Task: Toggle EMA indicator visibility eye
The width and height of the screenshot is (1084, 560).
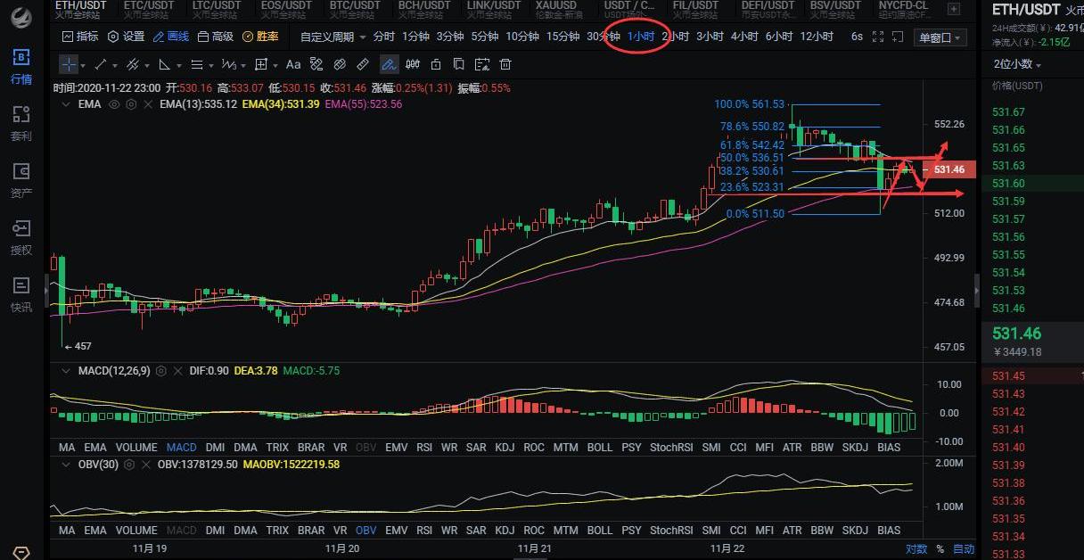Action: 114,104
